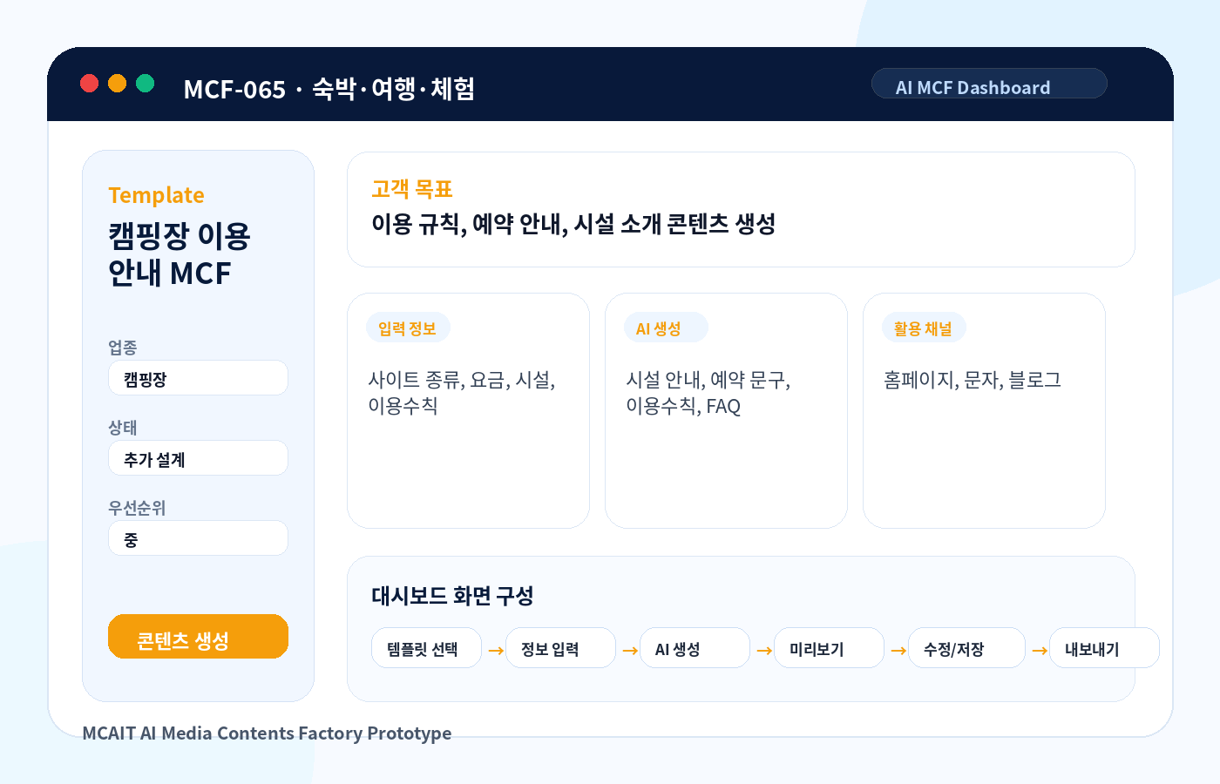Image resolution: width=1220 pixels, height=784 pixels.
Task: Click the 업종 label
Action: pyautogui.click(x=123, y=347)
